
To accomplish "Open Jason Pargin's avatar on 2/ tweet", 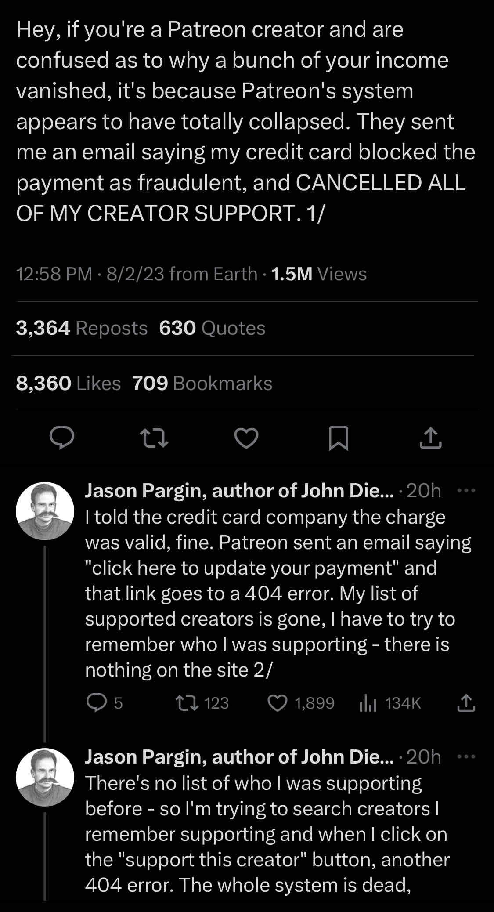I will tap(45, 511).
